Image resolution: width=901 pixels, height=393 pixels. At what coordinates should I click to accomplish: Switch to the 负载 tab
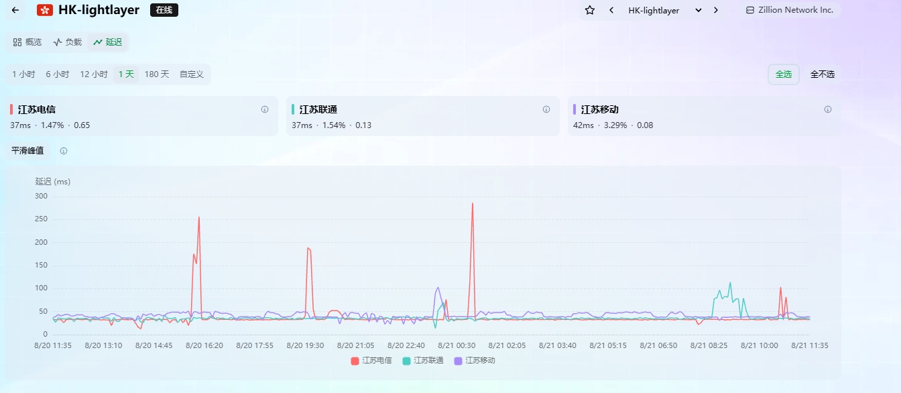(67, 42)
